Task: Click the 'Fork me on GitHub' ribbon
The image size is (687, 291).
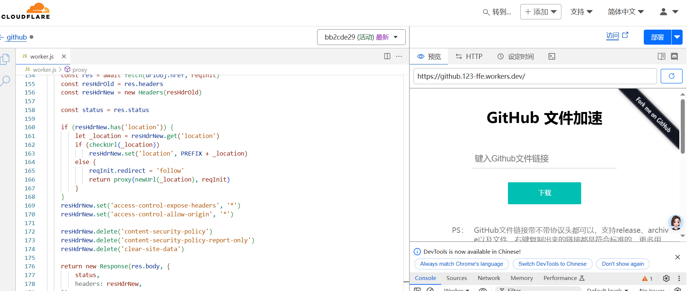Action: (x=653, y=114)
